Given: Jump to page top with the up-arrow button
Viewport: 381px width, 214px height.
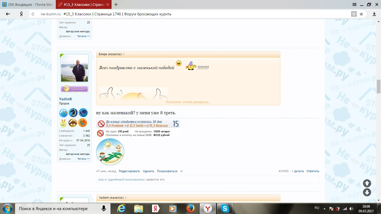Looking at the screenshot, I should coord(367,183).
